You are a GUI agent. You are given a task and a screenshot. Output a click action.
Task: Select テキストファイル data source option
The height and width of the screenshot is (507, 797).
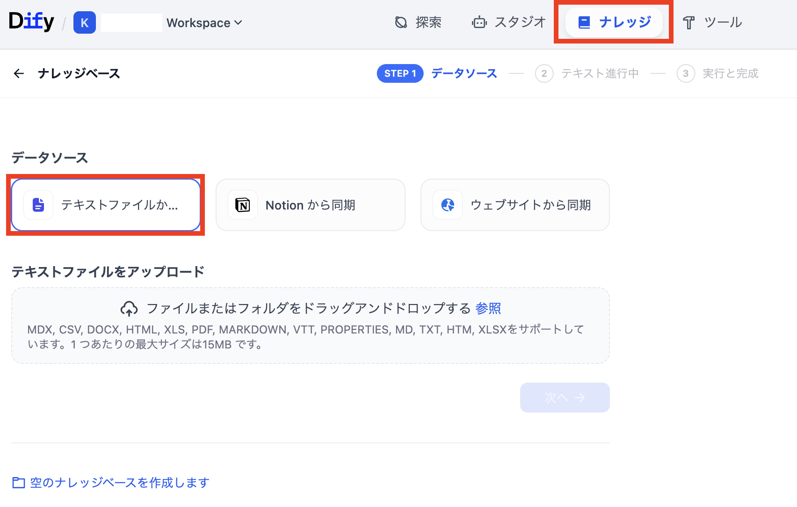[x=106, y=205]
